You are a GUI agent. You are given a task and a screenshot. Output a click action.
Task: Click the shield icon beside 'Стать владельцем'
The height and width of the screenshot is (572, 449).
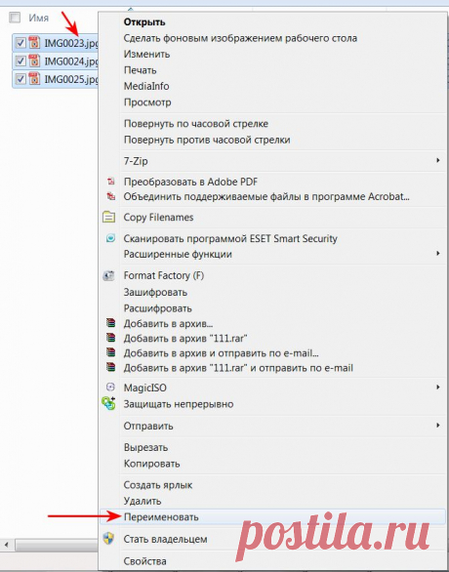pyautogui.click(x=108, y=539)
